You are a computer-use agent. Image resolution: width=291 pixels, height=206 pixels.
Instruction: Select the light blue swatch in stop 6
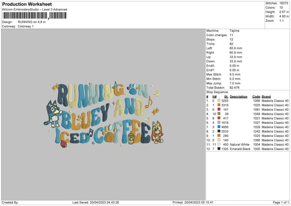pos(219,122)
